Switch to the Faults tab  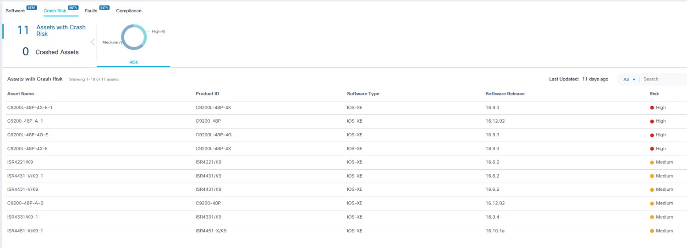[x=91, y=11]
